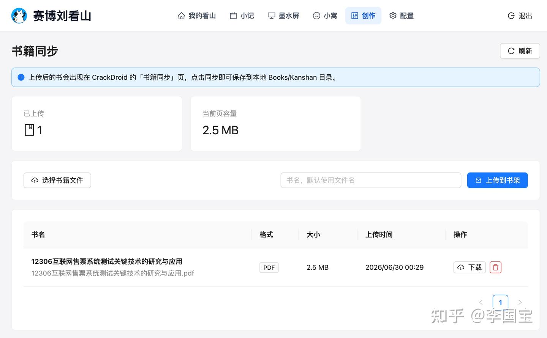Click the gray .pdf file name under the title
This screenshot has height=338, width=547.
pos(112,273)
